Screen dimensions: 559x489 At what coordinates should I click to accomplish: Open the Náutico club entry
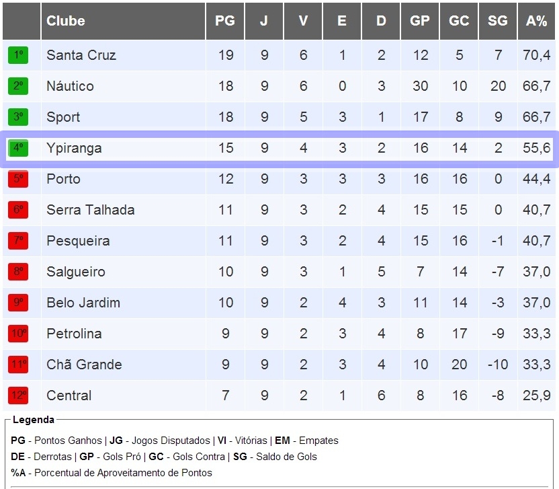71,86
